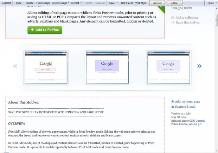
Task: Click the Delete toolbar button
Action: tap(30, 3)
